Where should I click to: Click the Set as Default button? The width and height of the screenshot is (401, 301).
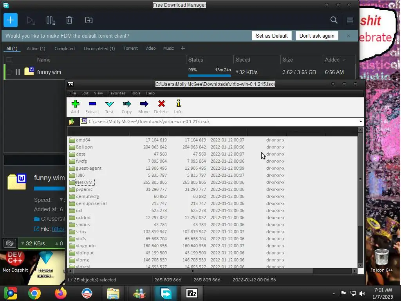(272, 36)
